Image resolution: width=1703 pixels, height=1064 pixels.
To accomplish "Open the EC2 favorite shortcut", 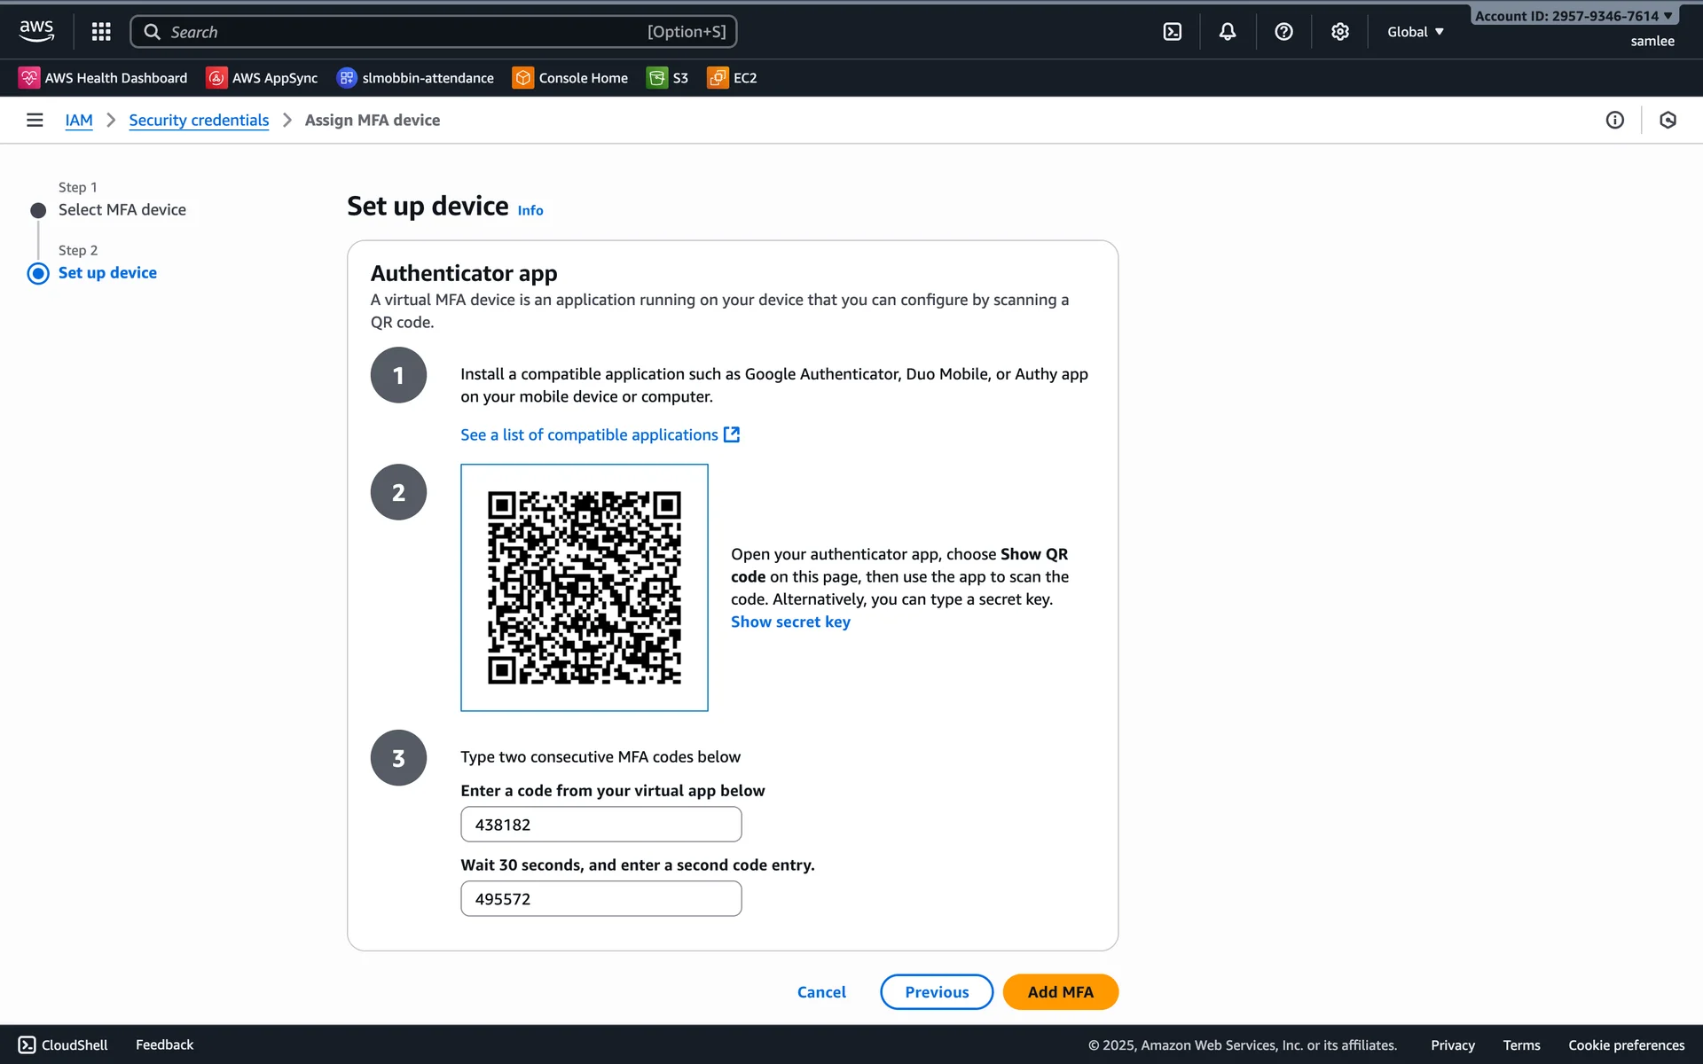I will coord(733,78).
